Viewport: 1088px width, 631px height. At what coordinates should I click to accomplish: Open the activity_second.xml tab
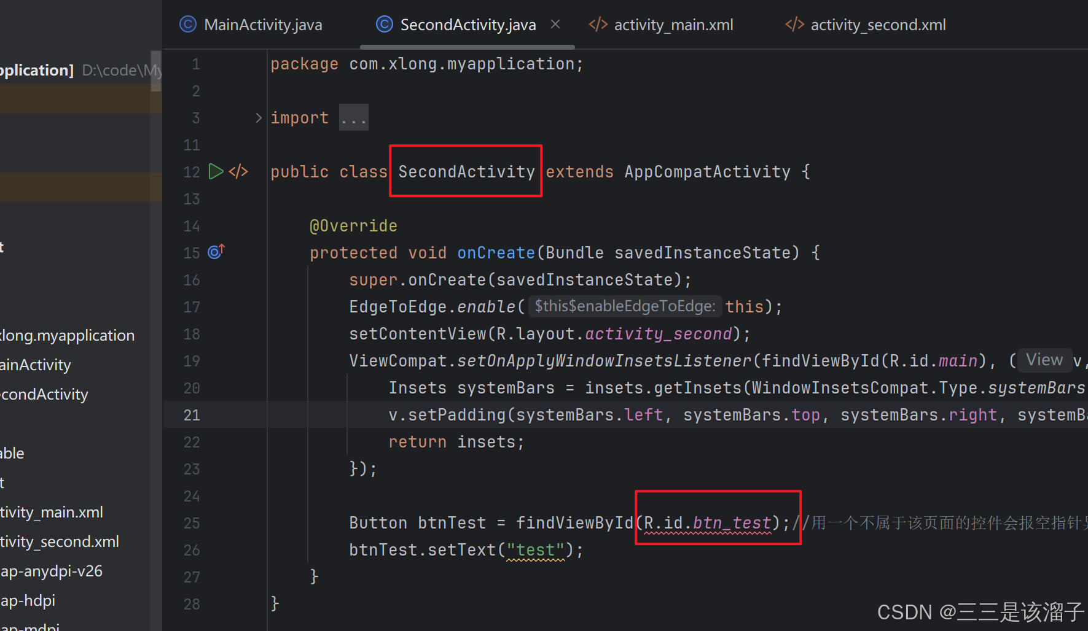pyautogui.click(x=866, y=25)
